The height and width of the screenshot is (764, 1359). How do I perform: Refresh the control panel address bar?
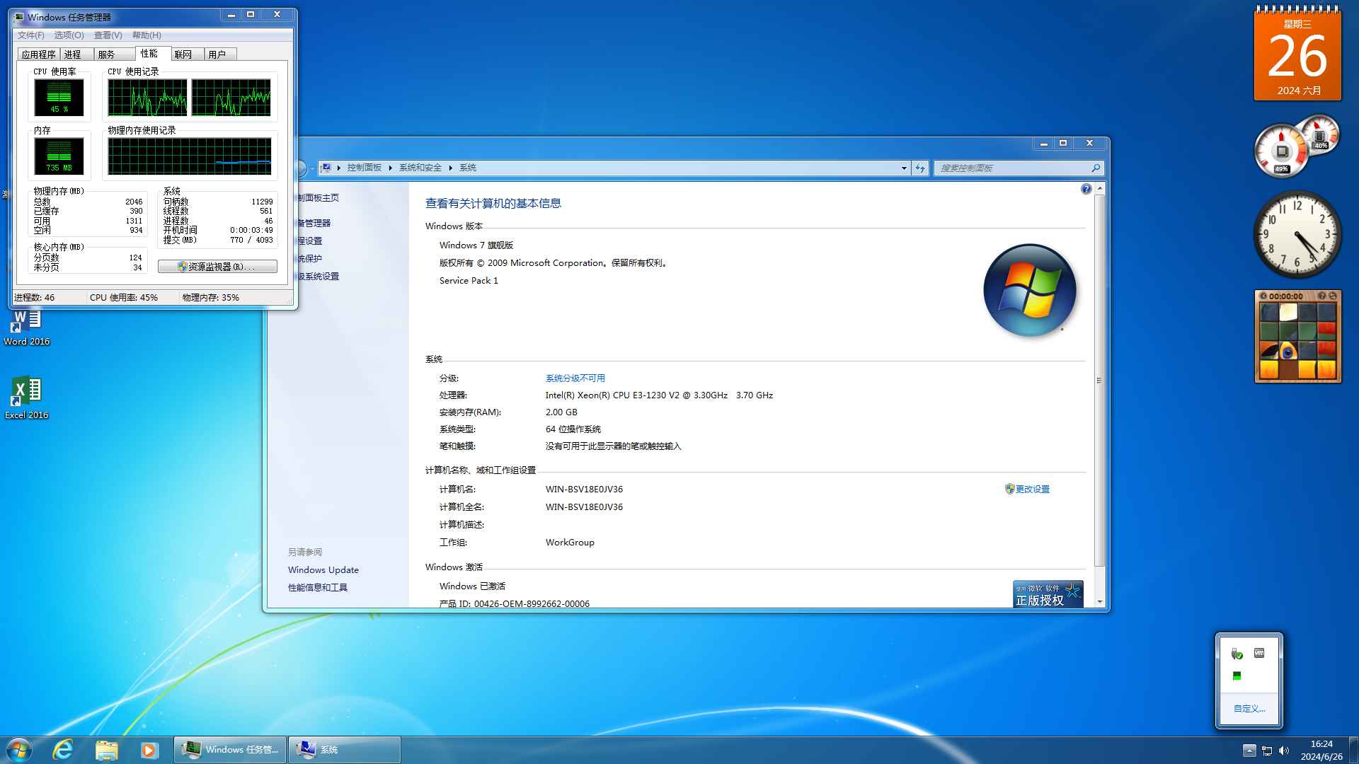pos(919,168)
